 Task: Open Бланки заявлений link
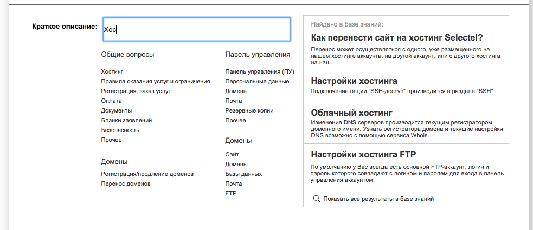(126, 121)
